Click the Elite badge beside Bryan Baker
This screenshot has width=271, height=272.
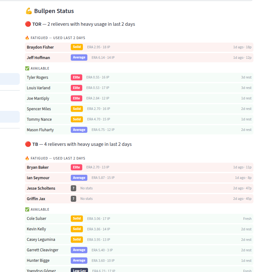point(77,167)
